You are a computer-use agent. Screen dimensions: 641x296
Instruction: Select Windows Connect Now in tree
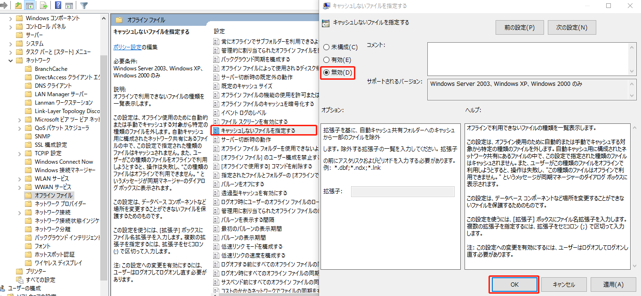[x=64, y=162]
